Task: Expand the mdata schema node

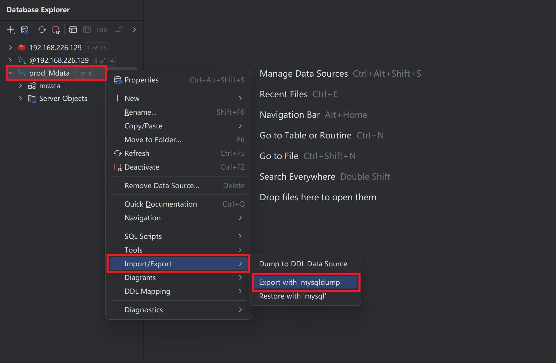Action: click(20, 86)
